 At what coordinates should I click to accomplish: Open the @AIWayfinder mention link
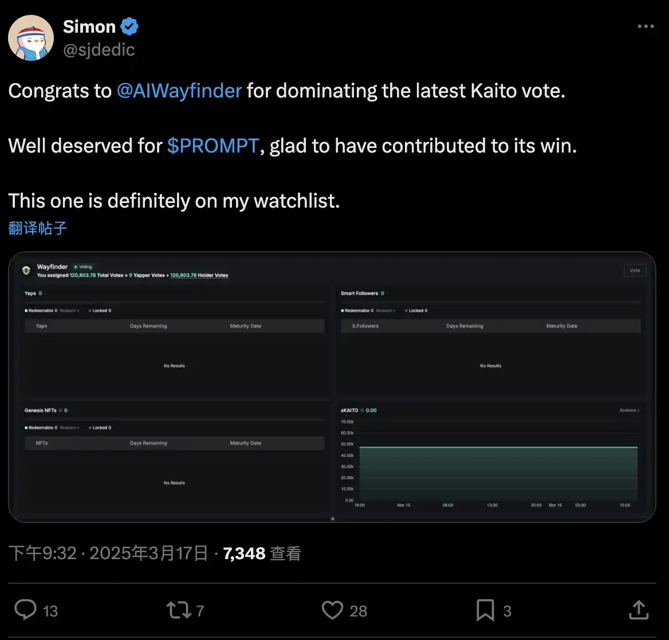click(x=179, y=91)
